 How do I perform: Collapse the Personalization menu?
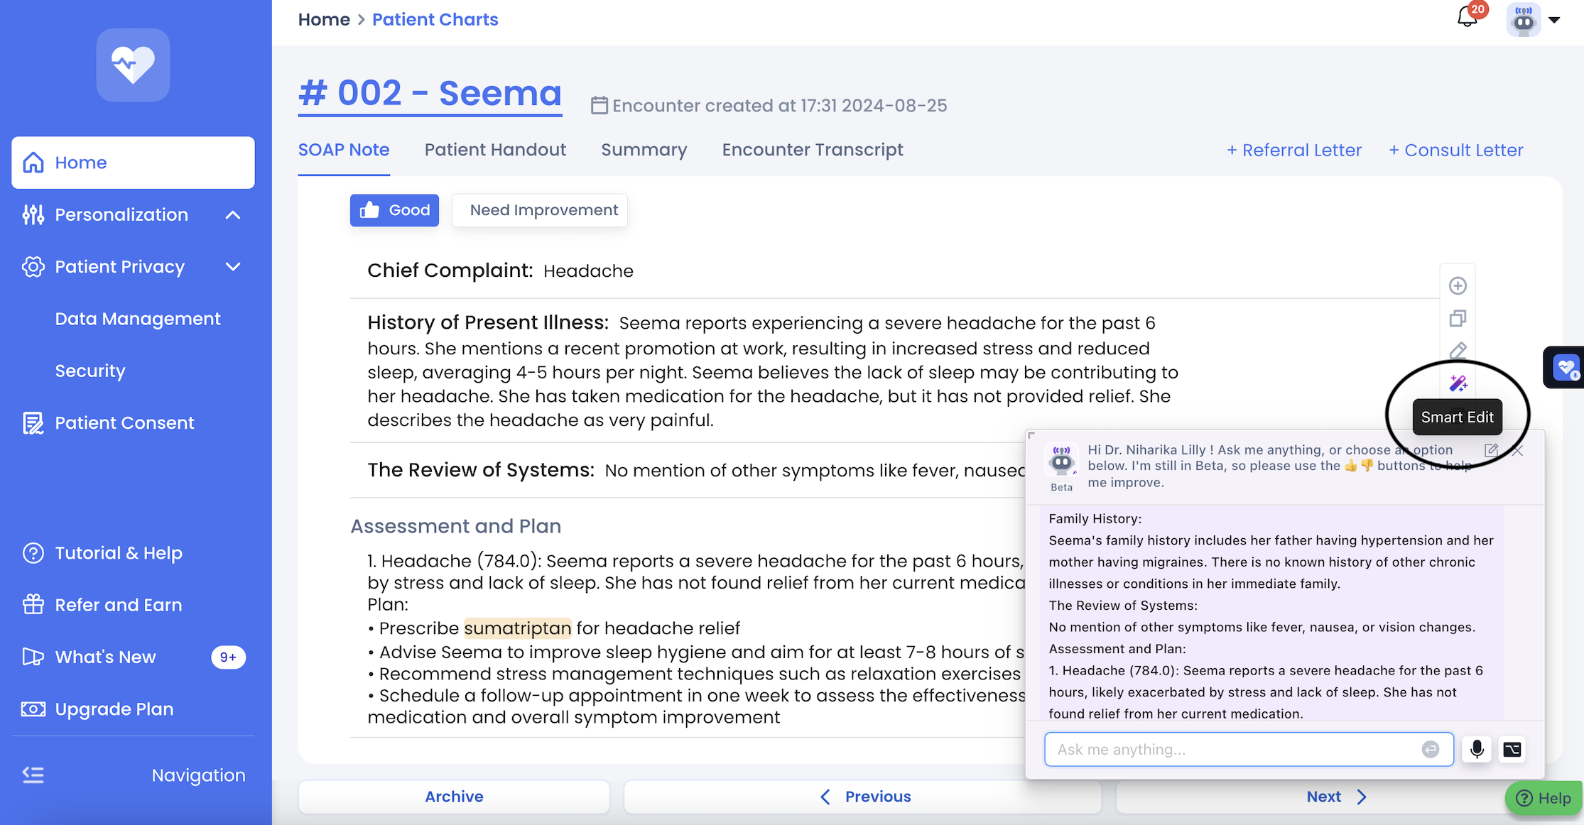(232, 214)
